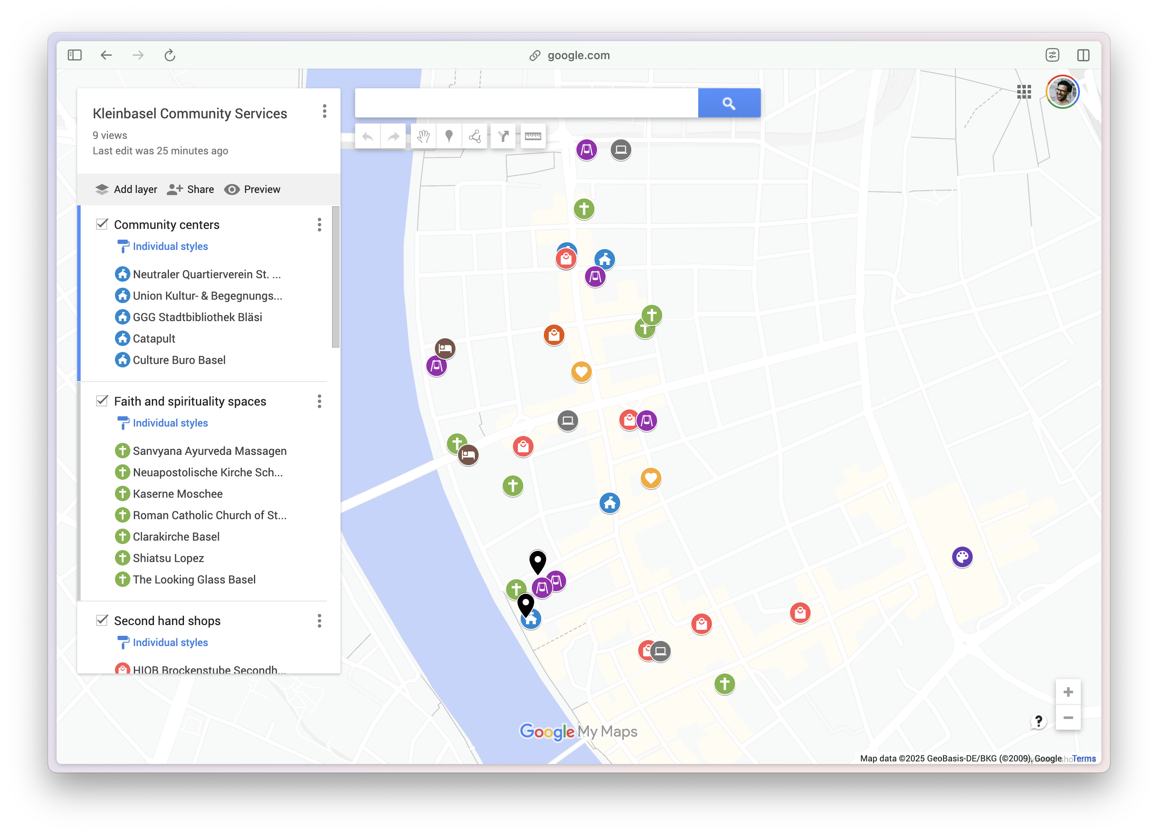Click the map search input field
The height and width of the screenshot is (836, 1158).
[x=526, y=103]
